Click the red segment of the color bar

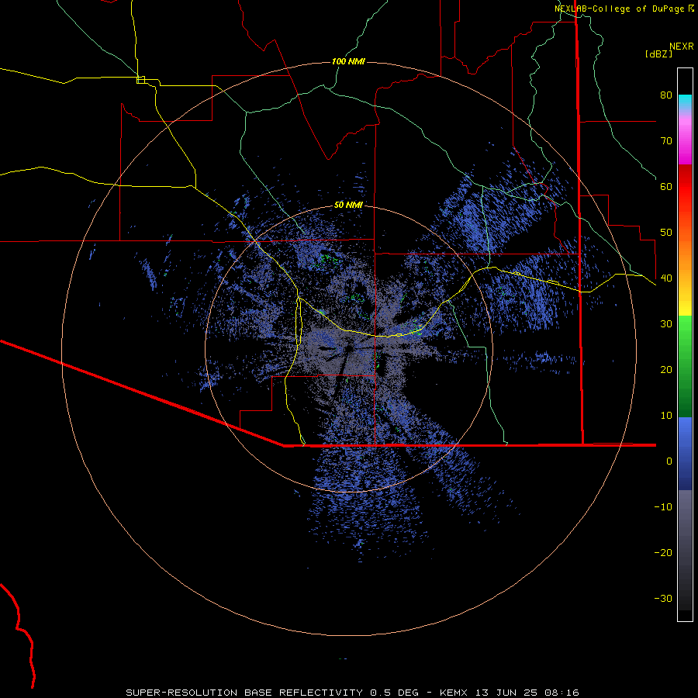pos(685,187)
